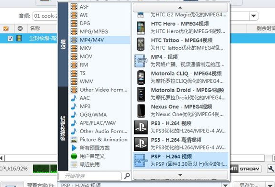Open the MOV format category
275x187 pixels.
[x=100, y=56]
